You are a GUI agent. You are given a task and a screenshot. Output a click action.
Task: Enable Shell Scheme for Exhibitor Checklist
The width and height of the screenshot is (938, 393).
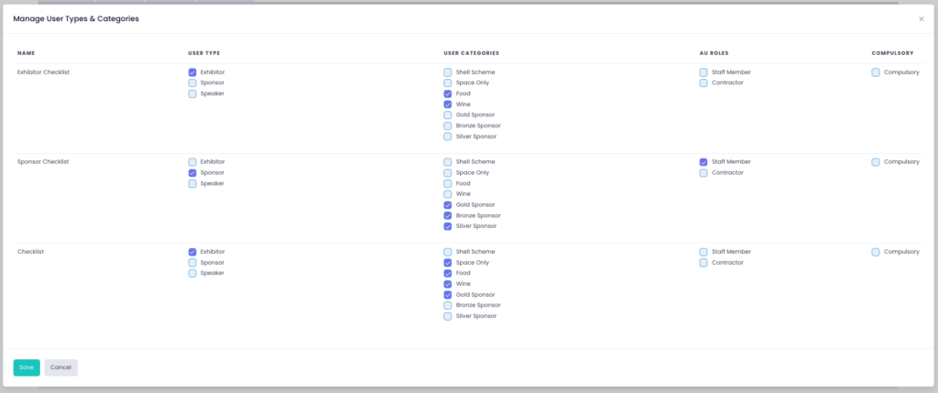[448, 72]
